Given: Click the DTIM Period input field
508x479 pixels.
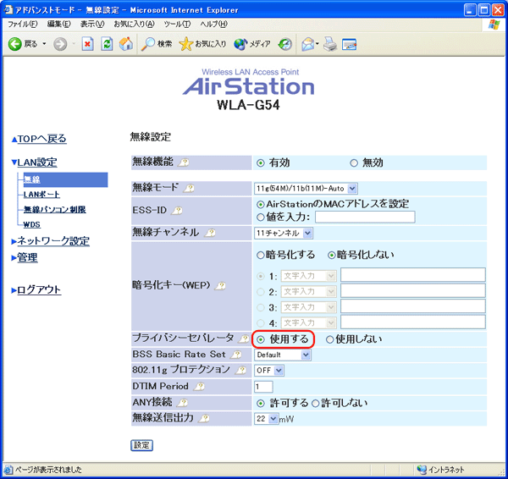Looking at the screenshot, I should 263,386.
